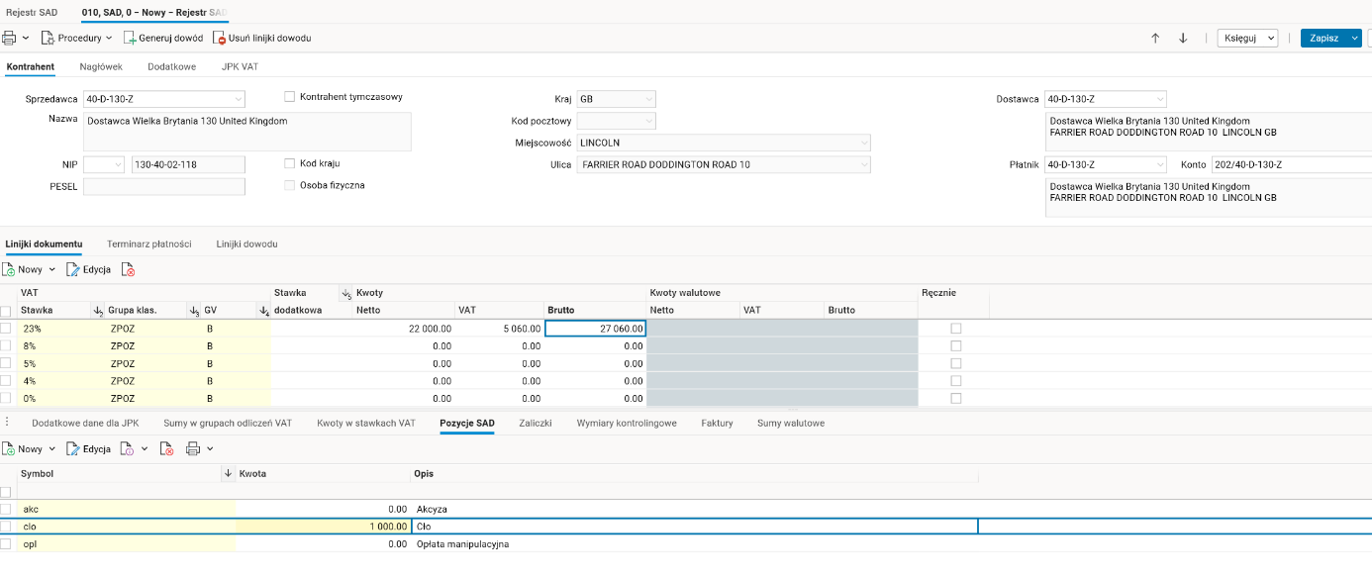Click the PESEL input field
1372x581 pixels.
164,186
